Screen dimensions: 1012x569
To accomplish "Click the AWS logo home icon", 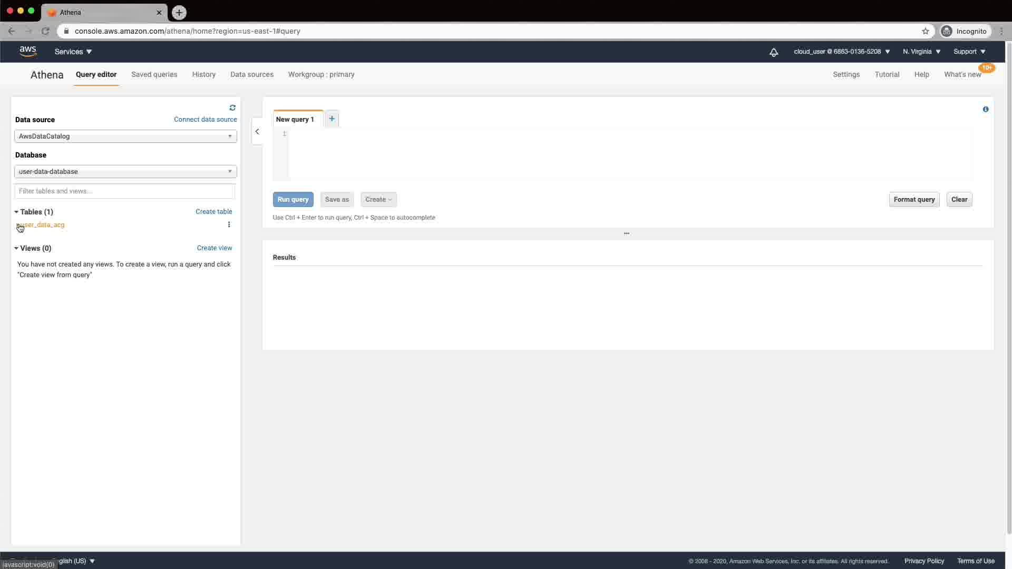I will pyautogui.click(x=28, y=51).
